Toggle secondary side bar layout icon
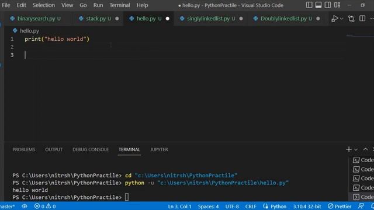 click(328, 5)
